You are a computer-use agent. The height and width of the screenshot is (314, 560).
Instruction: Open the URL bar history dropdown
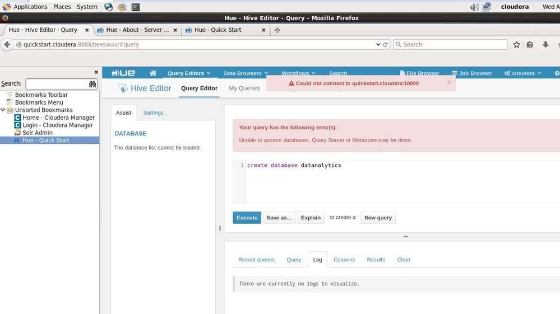378,45
